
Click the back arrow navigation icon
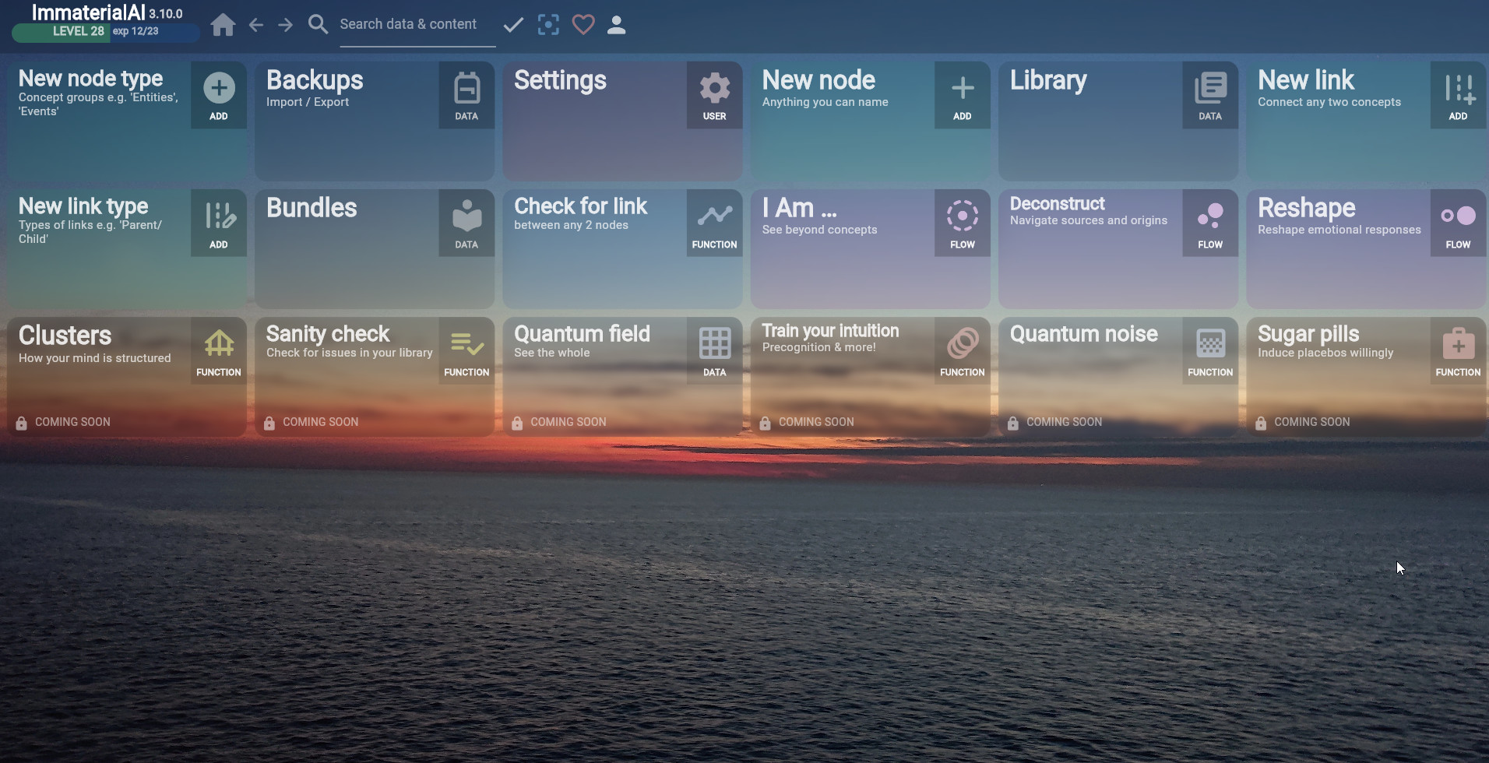click(255, 24)
